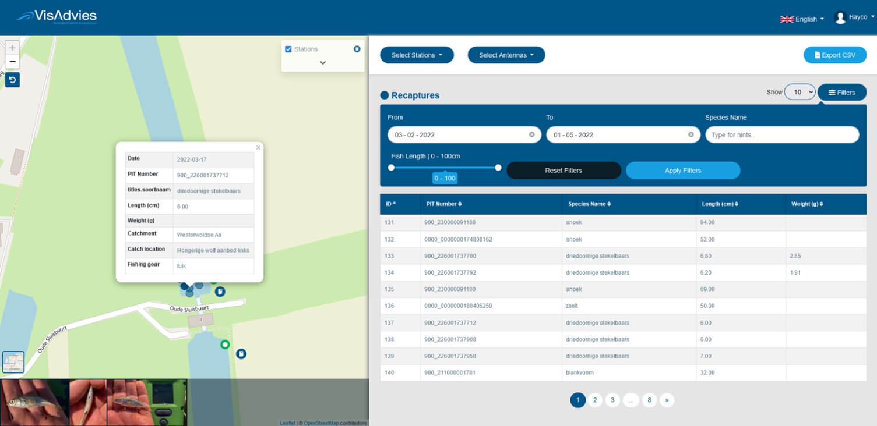Click the map zoom in plus button
The width and height of the screenshot is (877, 426).
tap(12, 48)
